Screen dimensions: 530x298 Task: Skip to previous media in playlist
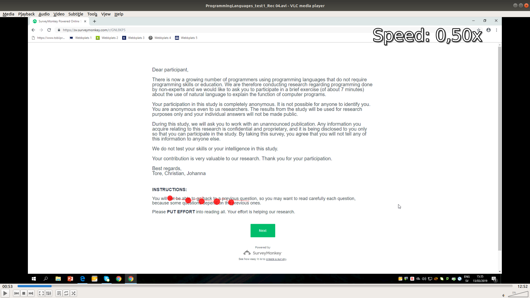pos(17,293)
